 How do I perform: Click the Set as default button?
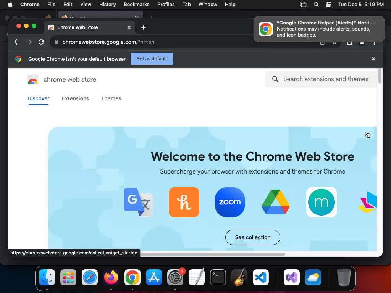coord(152,59)
